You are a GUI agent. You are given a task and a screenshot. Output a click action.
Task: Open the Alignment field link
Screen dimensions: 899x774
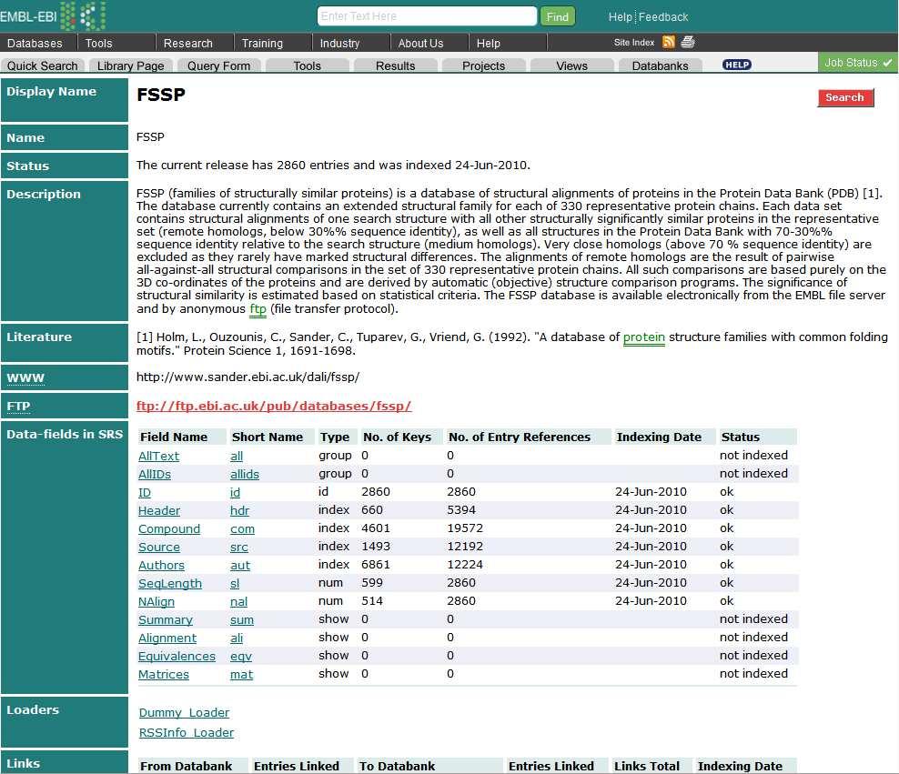(167, 638)
